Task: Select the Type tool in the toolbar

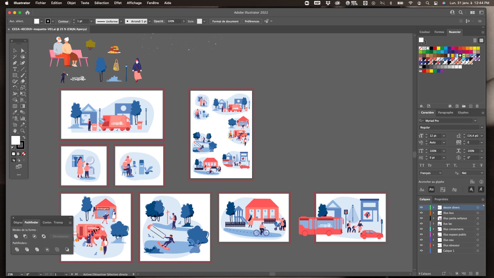Action: pos(15,69)
